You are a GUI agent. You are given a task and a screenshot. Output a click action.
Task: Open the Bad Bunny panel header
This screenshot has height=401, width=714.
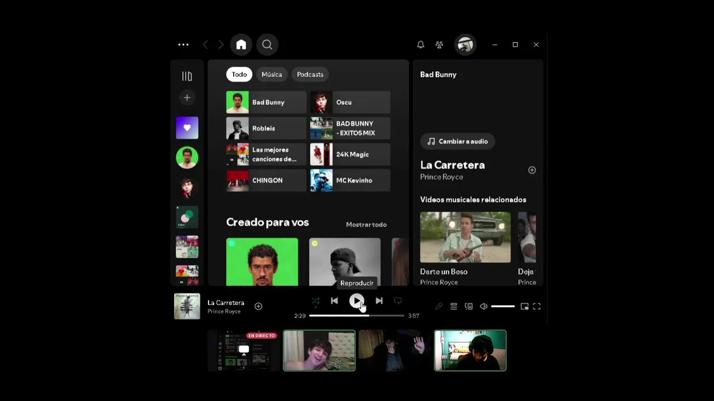(438, 75)
